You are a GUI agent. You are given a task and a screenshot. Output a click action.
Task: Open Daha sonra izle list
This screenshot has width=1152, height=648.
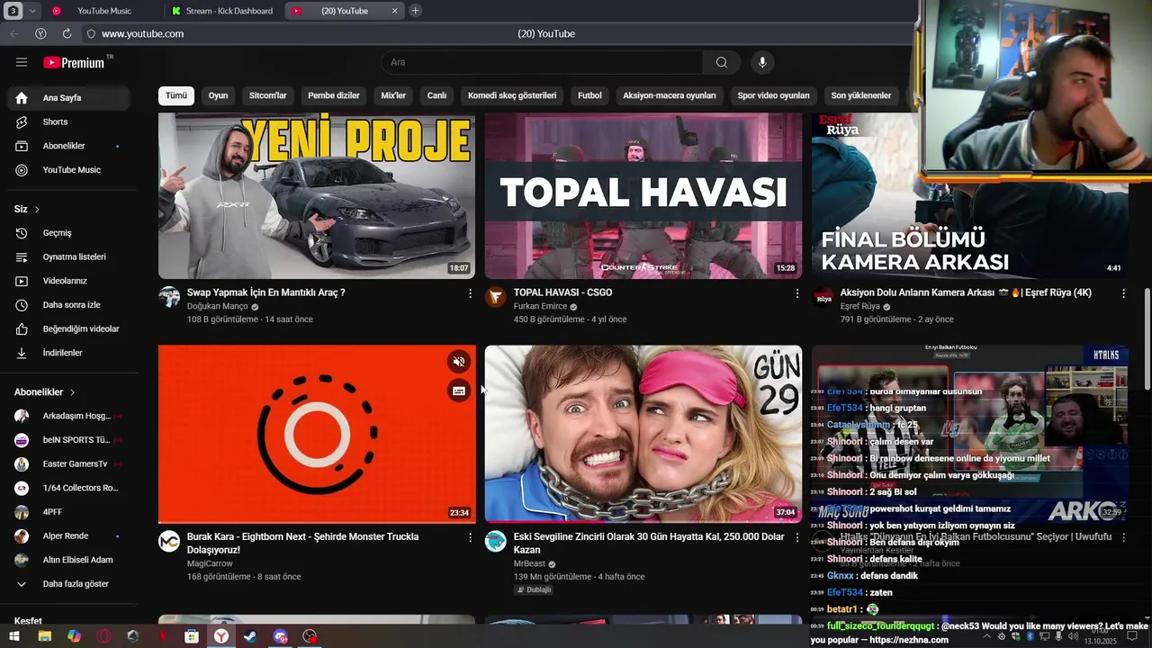[x=69, y=304]
